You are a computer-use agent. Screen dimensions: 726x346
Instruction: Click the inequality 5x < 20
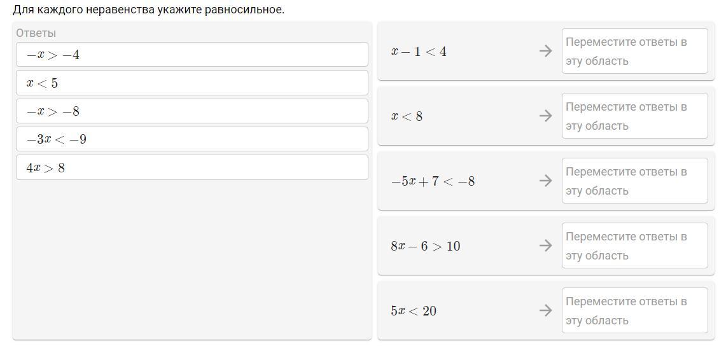click(x=414, y=311)
